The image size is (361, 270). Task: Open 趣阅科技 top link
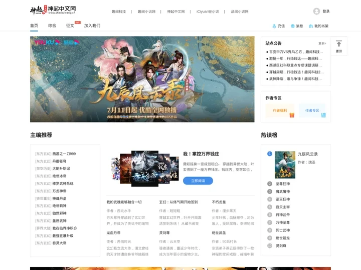(119, 11)
